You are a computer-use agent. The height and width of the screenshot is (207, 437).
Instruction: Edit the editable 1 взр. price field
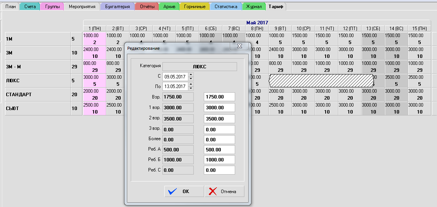[219, 108]
